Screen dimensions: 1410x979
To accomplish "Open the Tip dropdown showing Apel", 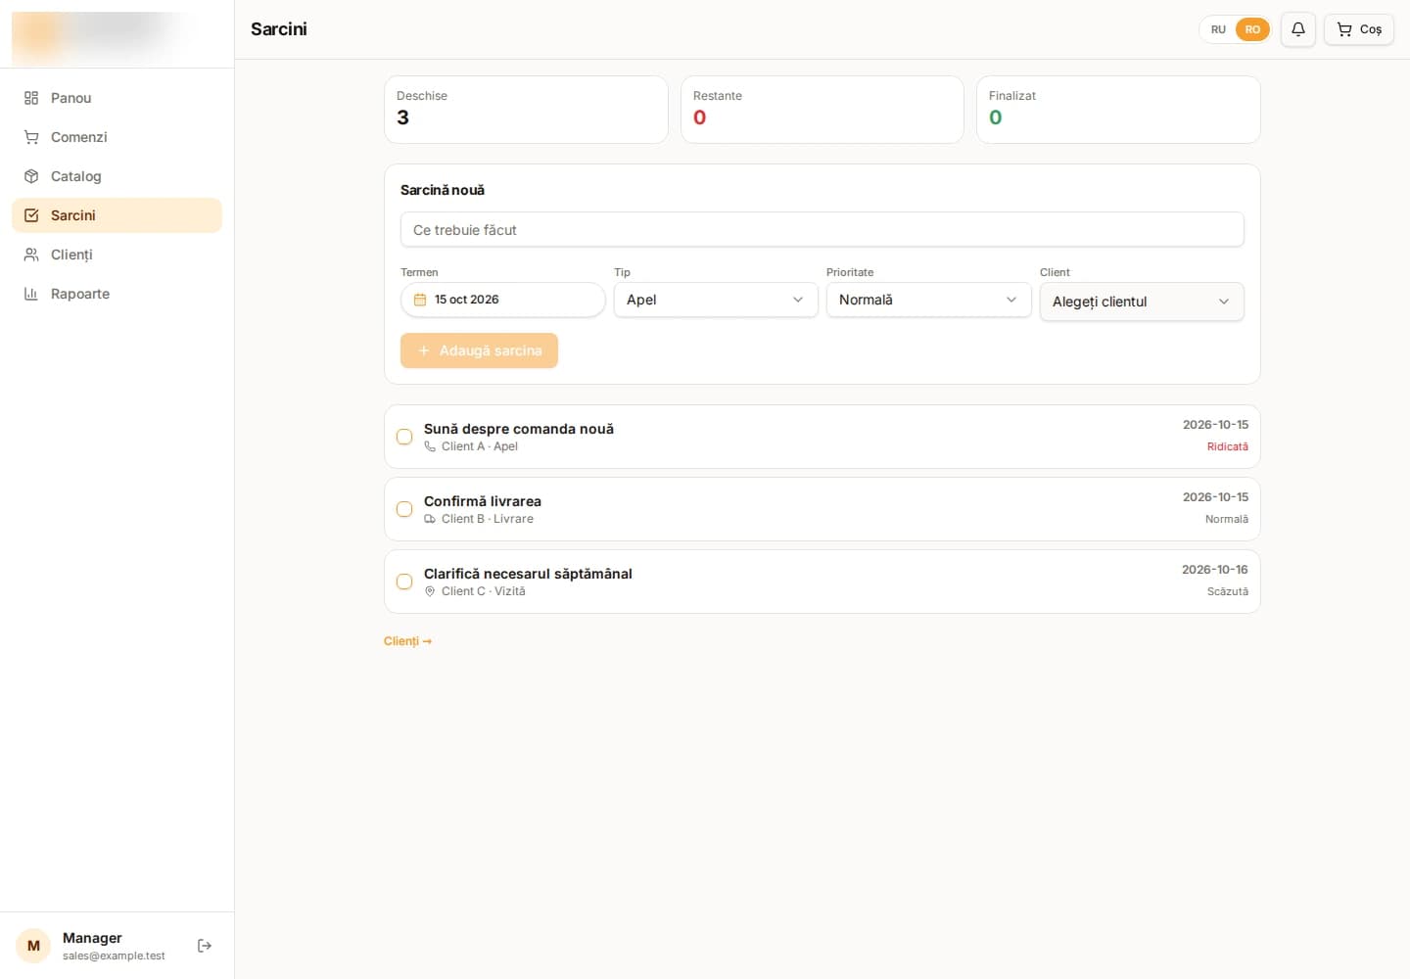I will click(x=716, y=300).
